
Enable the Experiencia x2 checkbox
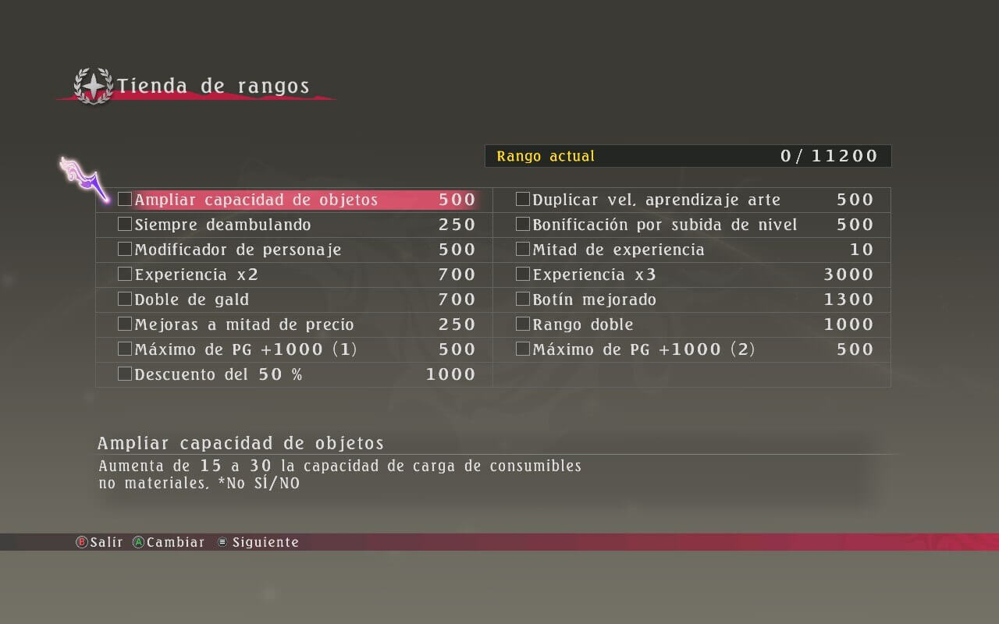click(x=125, y=275)
